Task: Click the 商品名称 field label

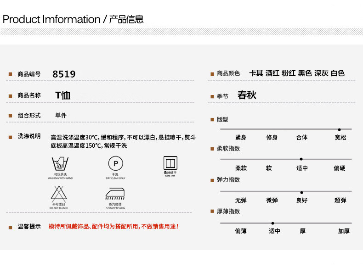Action: click(29, 95)
